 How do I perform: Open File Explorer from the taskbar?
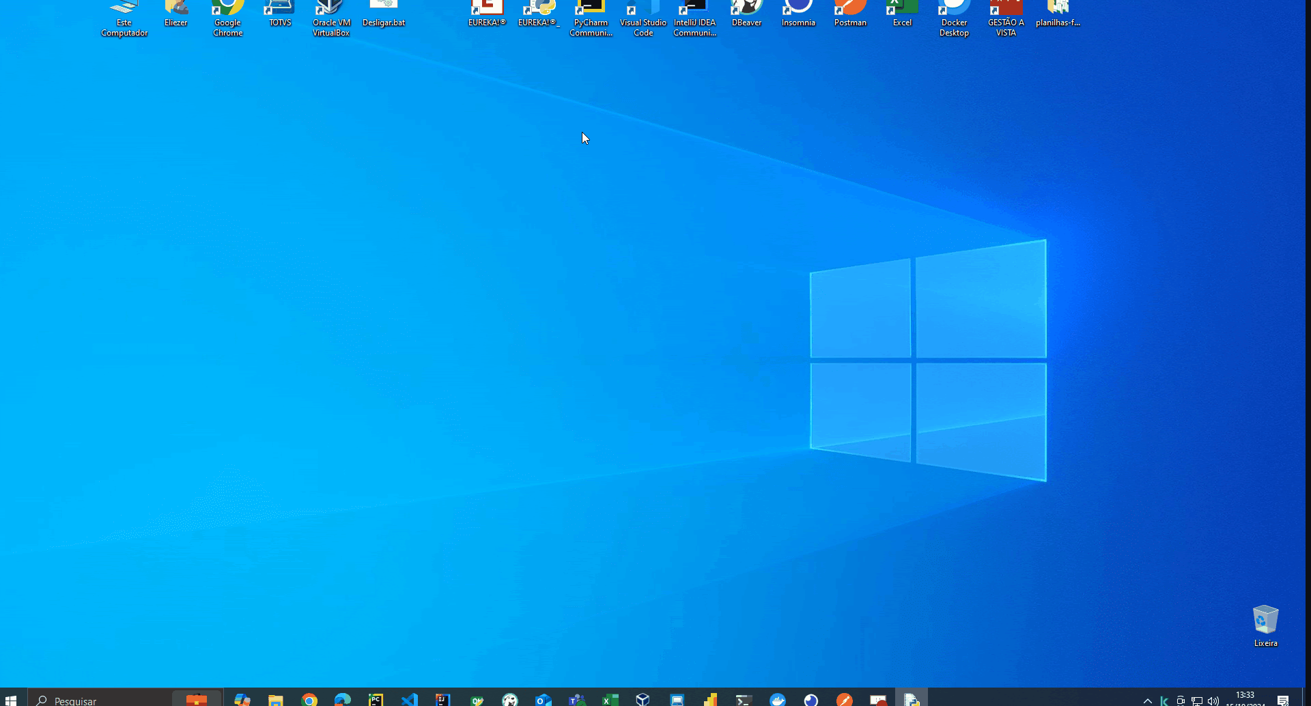pos(276,699)
